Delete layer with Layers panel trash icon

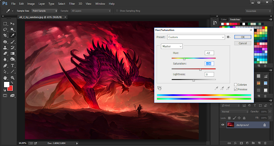[265, 143]
